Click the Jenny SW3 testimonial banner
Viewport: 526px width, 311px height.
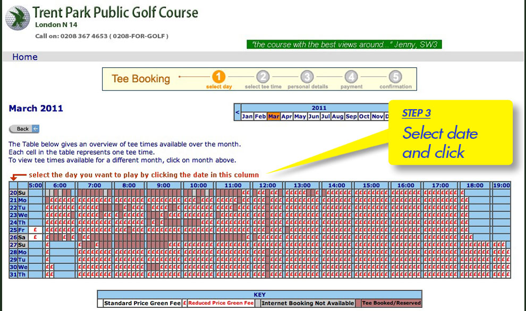(344, 45)
